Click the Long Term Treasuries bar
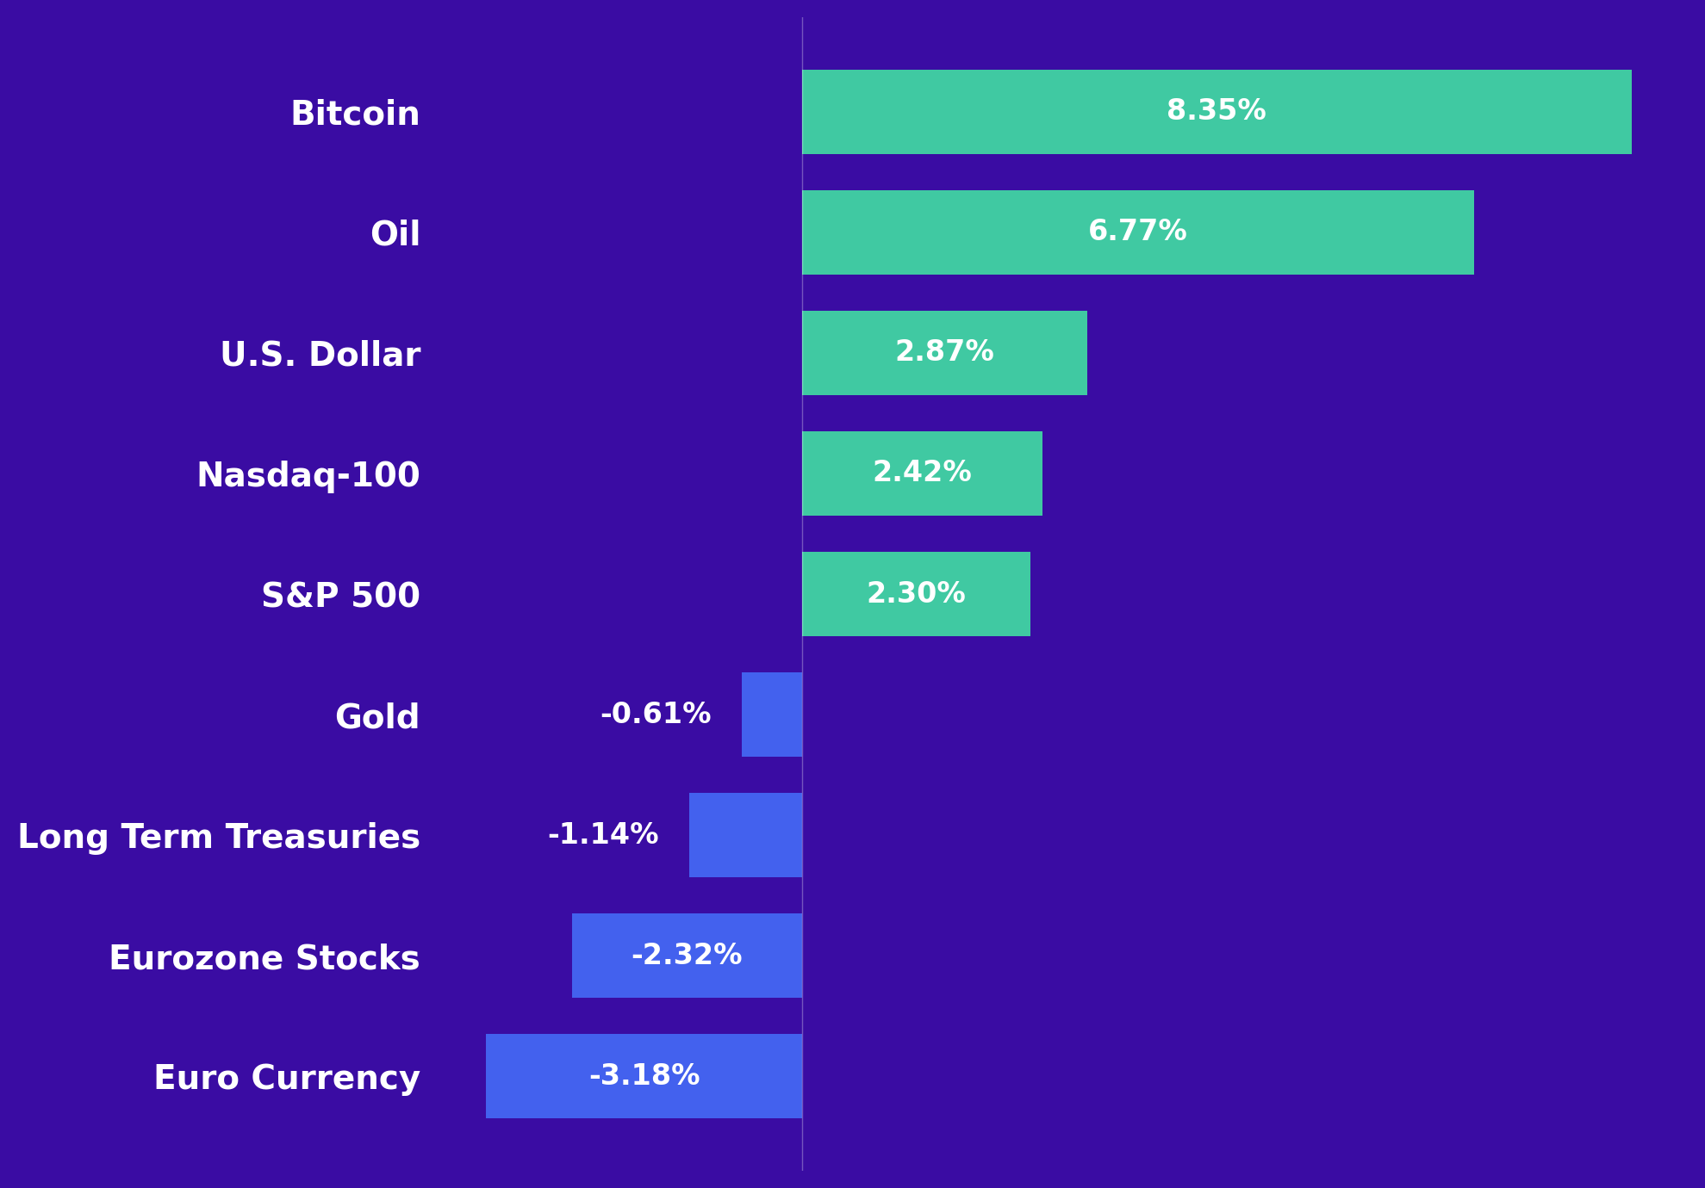This screenshot has height=1188, width=1705. pos(745,835)
